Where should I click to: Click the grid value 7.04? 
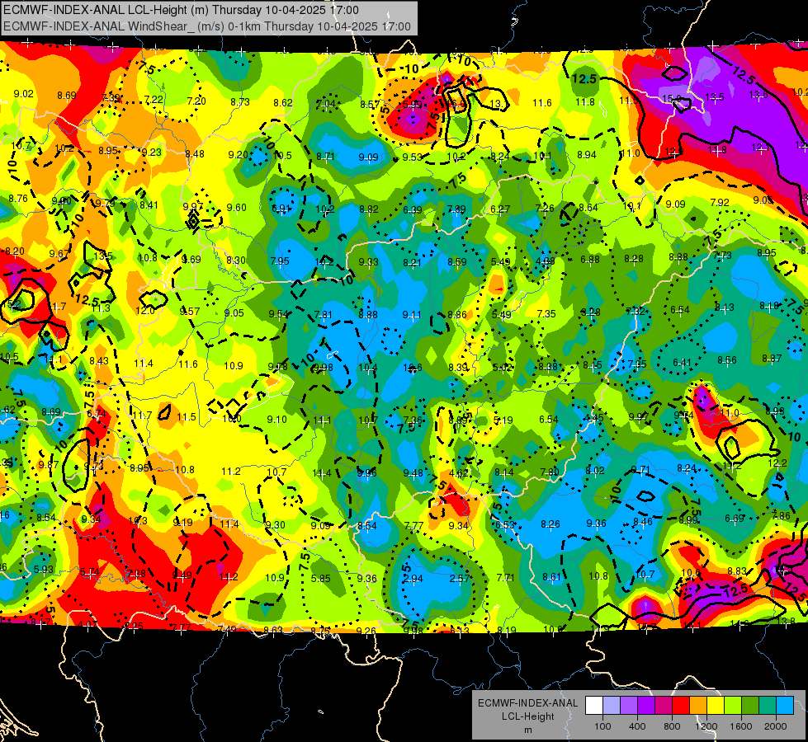pyautogui.click(x=326, y=104)
